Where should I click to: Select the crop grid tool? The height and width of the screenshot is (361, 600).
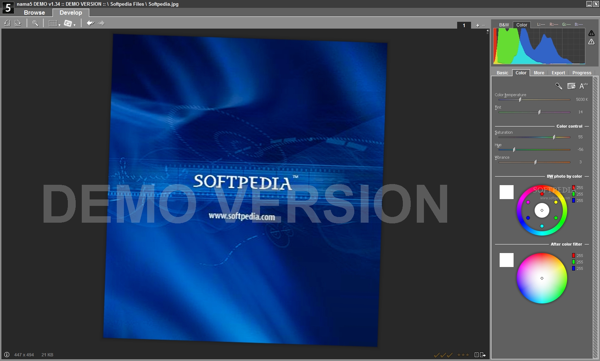point(53,23)
